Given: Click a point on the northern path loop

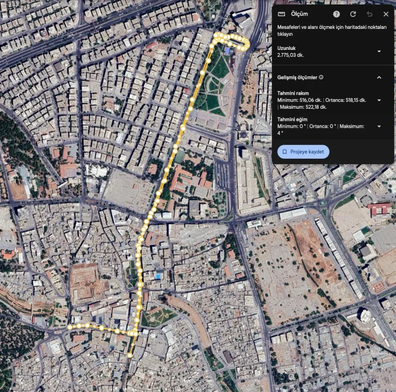Looking at the screenshot, I should click(x=239, y=39).
